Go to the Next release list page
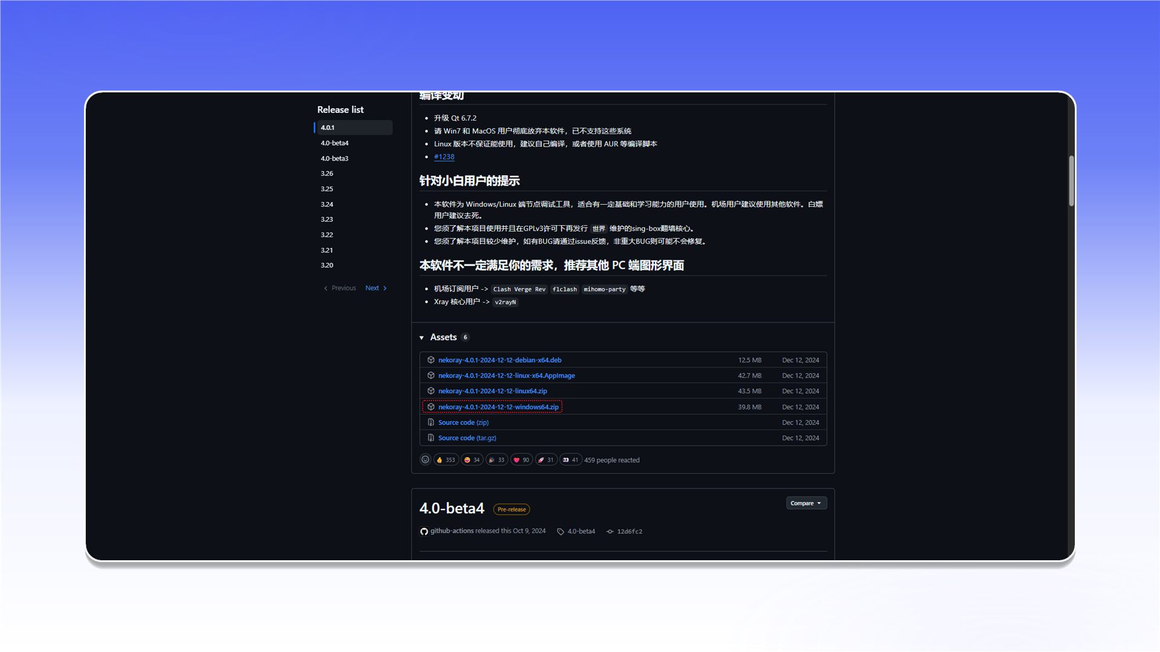1160x652 pixels. [376, 289]
